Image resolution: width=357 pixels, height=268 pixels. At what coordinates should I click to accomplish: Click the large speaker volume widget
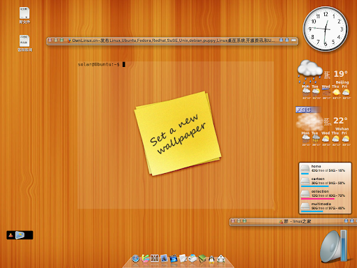(x=333, y=246)
